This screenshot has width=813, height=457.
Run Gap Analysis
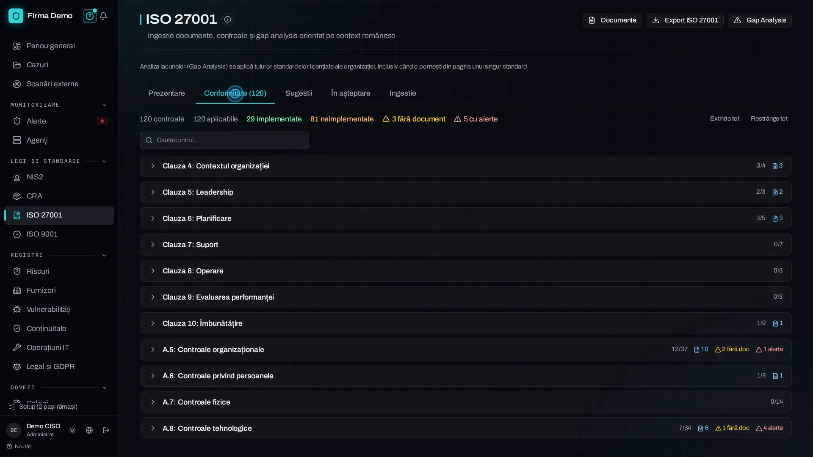click(760, 20)
